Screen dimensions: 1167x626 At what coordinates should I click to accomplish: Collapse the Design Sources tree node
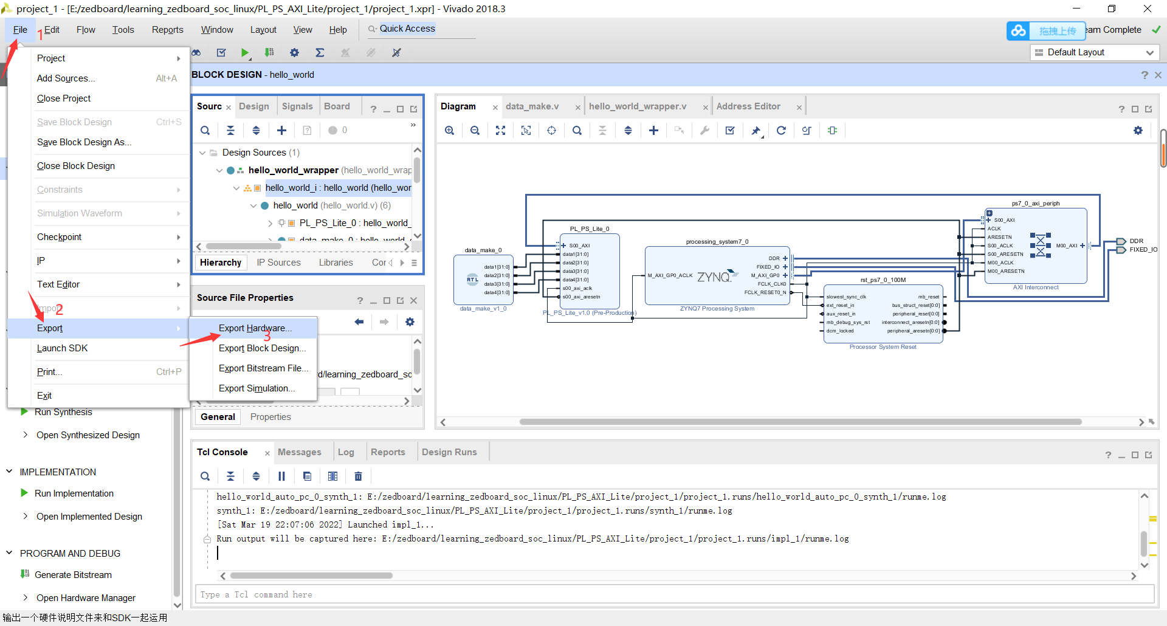tap(202, 153)
